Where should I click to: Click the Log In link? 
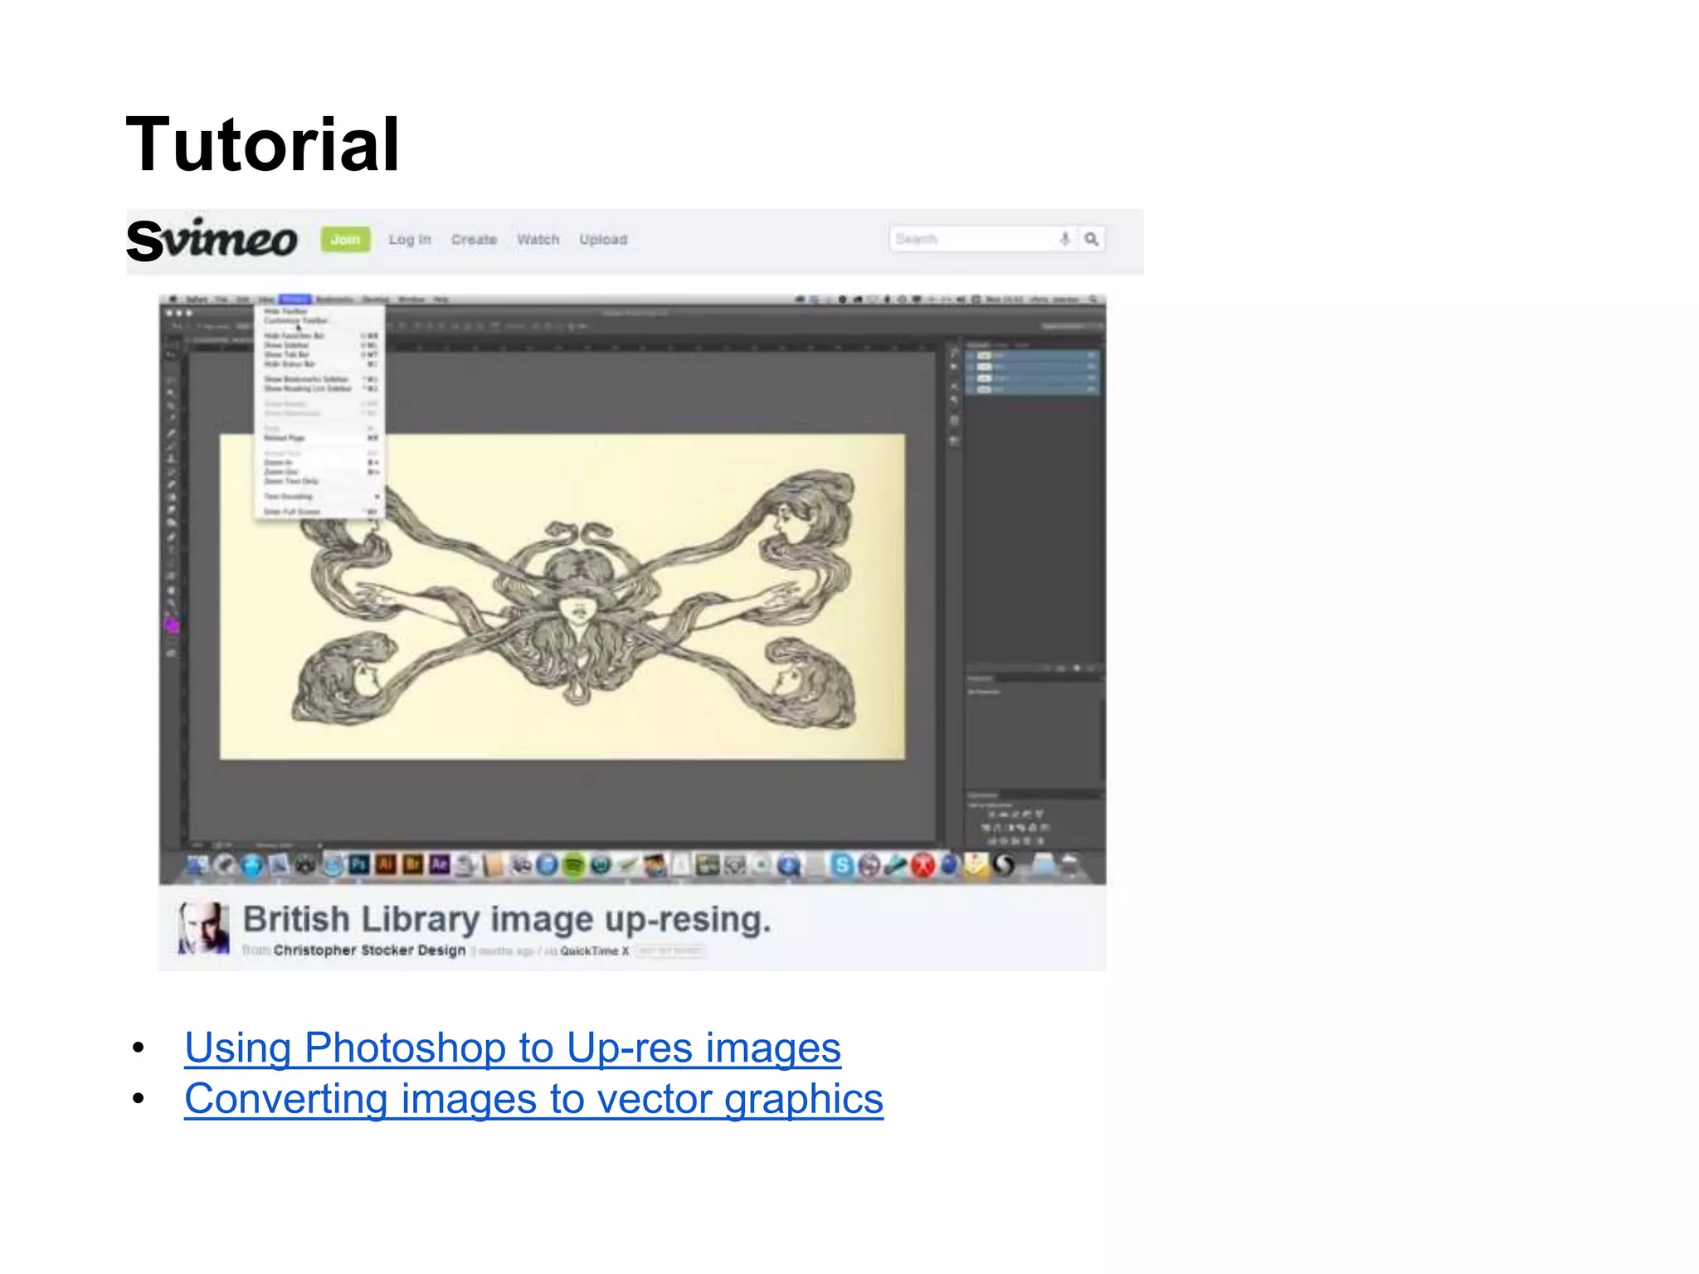[x=410, y=240]
